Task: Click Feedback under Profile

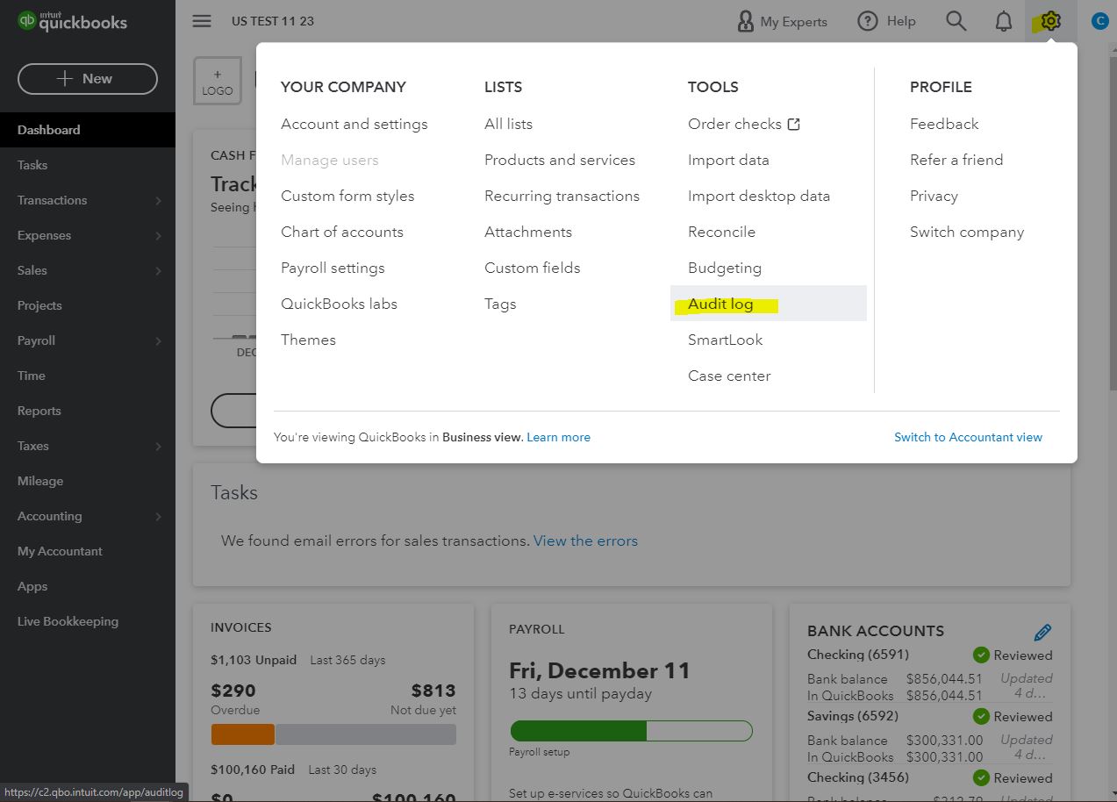Action: 944,125
